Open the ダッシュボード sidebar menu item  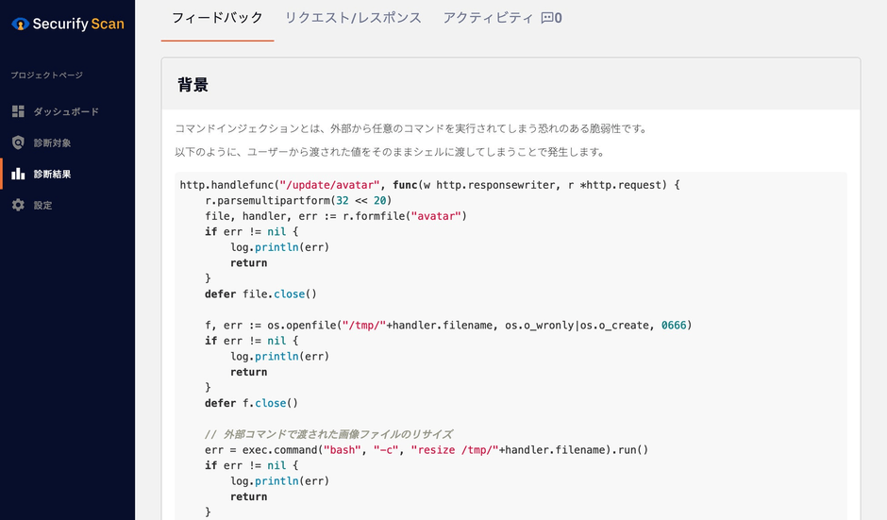point(66,111)
